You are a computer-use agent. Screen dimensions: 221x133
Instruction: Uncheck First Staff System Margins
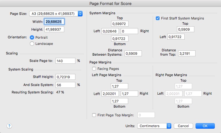158,18
